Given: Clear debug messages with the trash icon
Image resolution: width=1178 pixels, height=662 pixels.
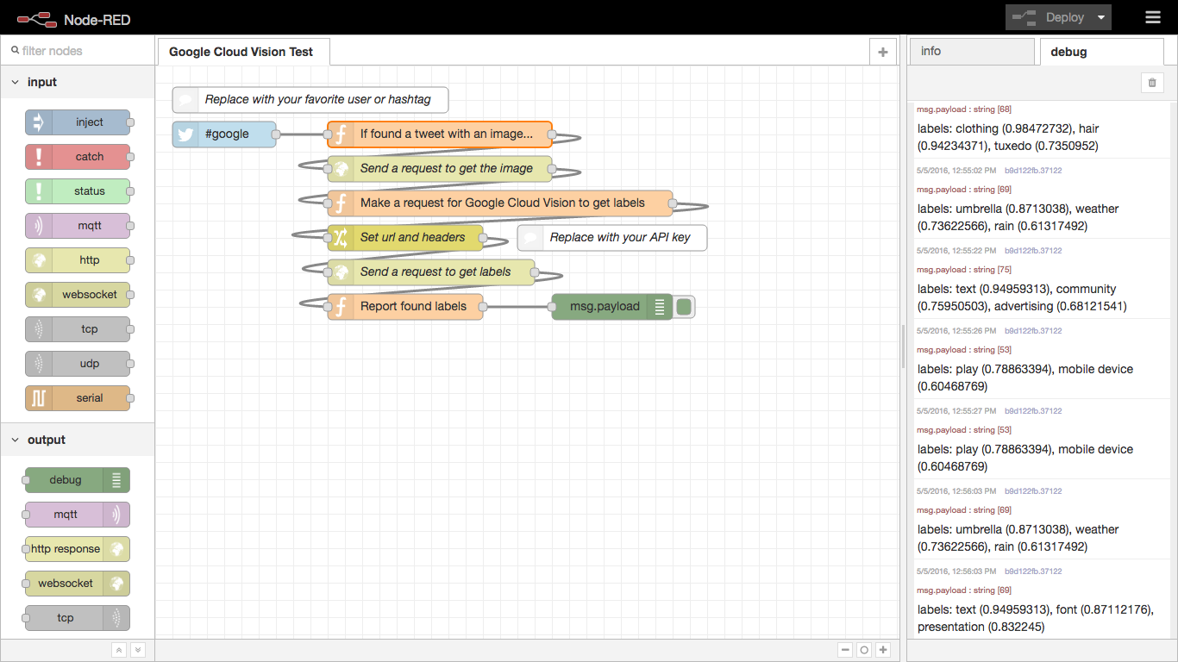Looking at the screenshot, I should point(1152,82).
